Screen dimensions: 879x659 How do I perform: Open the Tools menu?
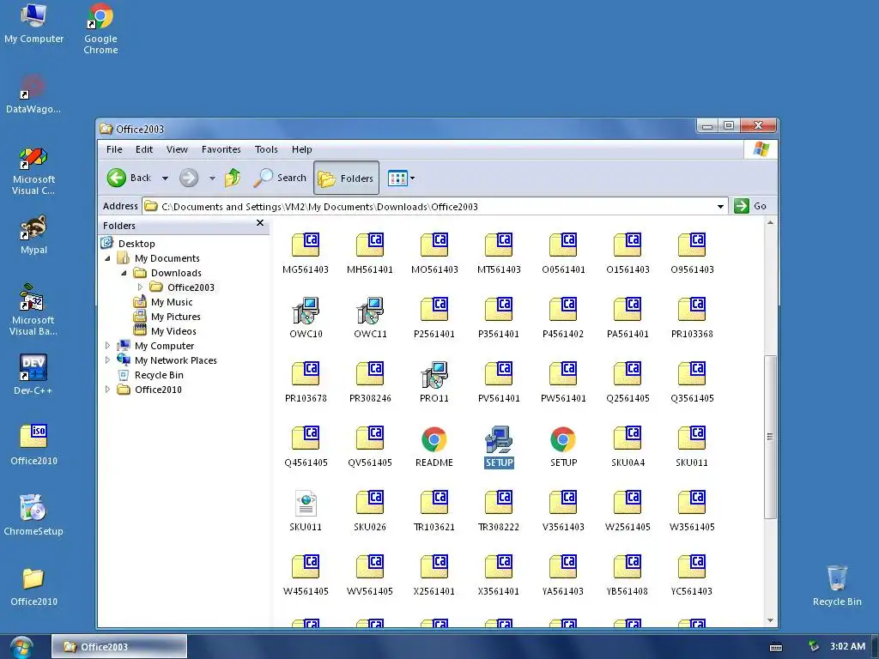coord(266,149)
